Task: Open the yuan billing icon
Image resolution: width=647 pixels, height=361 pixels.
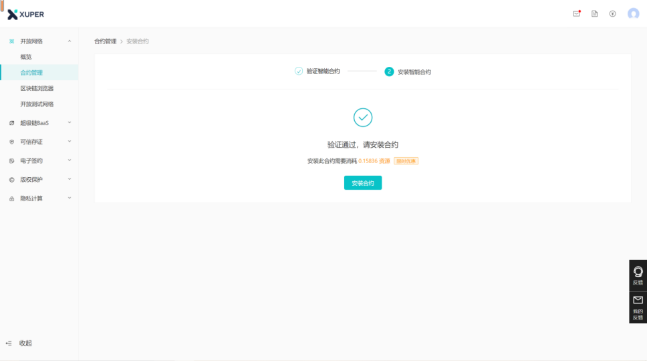Action: [x=612, y=13]
